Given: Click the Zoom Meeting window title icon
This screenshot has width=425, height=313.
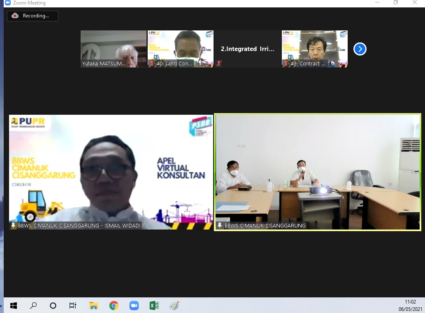Looking at the screenshot, I should (8, 3).
